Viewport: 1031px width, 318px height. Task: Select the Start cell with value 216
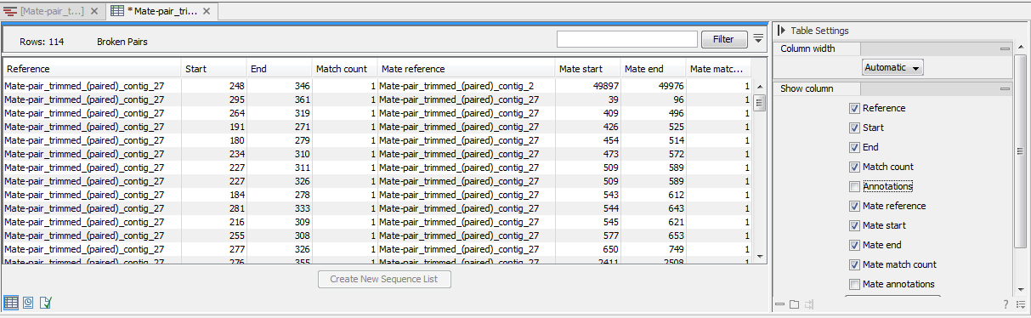click(214, 222)
